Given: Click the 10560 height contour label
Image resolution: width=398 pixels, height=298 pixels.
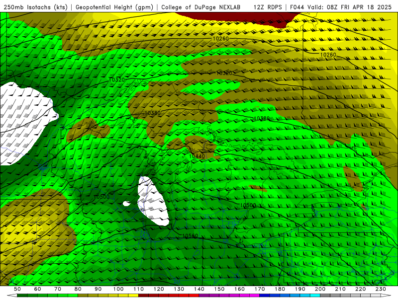Looking at the screenshot, I should [190, 236].
